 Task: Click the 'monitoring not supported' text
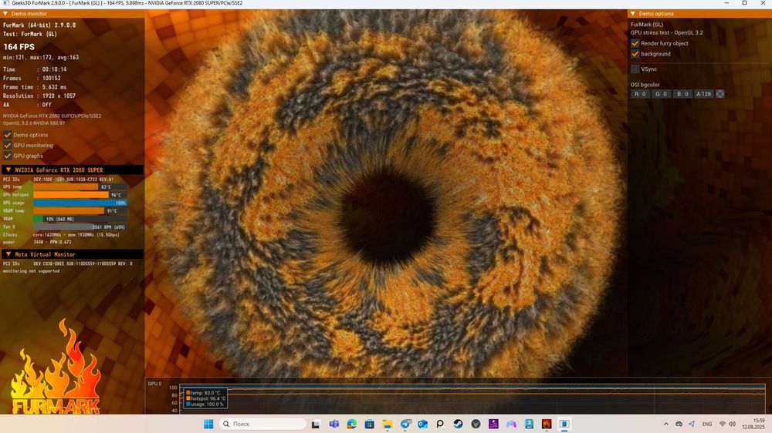point(32,271)
